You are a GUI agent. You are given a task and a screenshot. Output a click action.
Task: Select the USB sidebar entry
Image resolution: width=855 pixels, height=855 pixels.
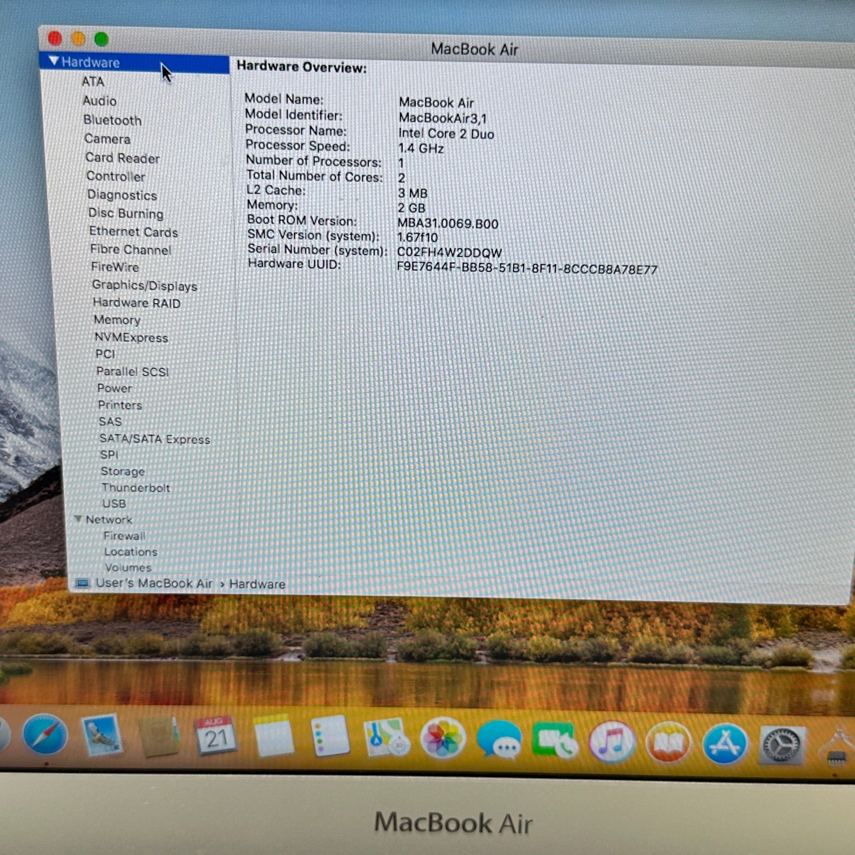(x=114, y=503)
